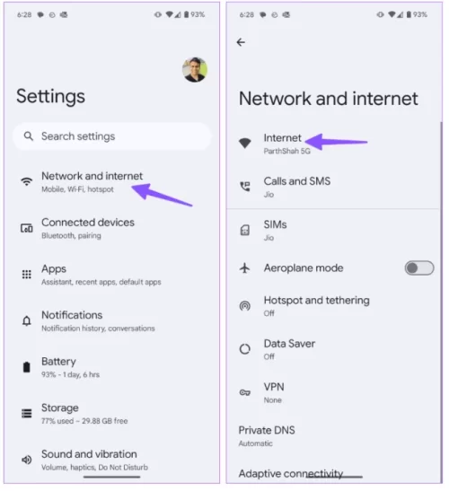
Task: Open the profile picture avatar
Action: pyautogui.click(x=195, y=69)
